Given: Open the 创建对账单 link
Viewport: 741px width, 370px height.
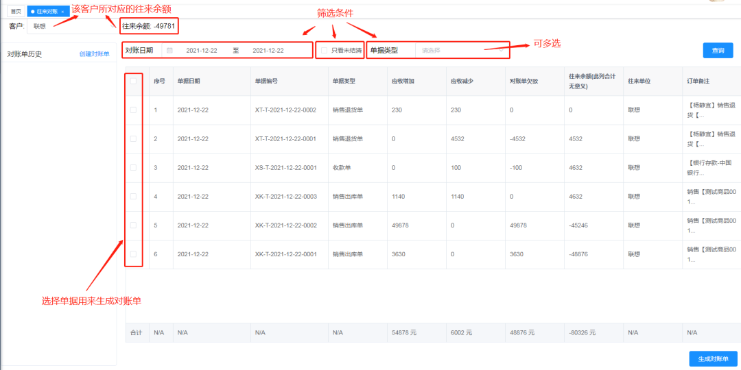Looking at the screenshot, I should (94, 54).
